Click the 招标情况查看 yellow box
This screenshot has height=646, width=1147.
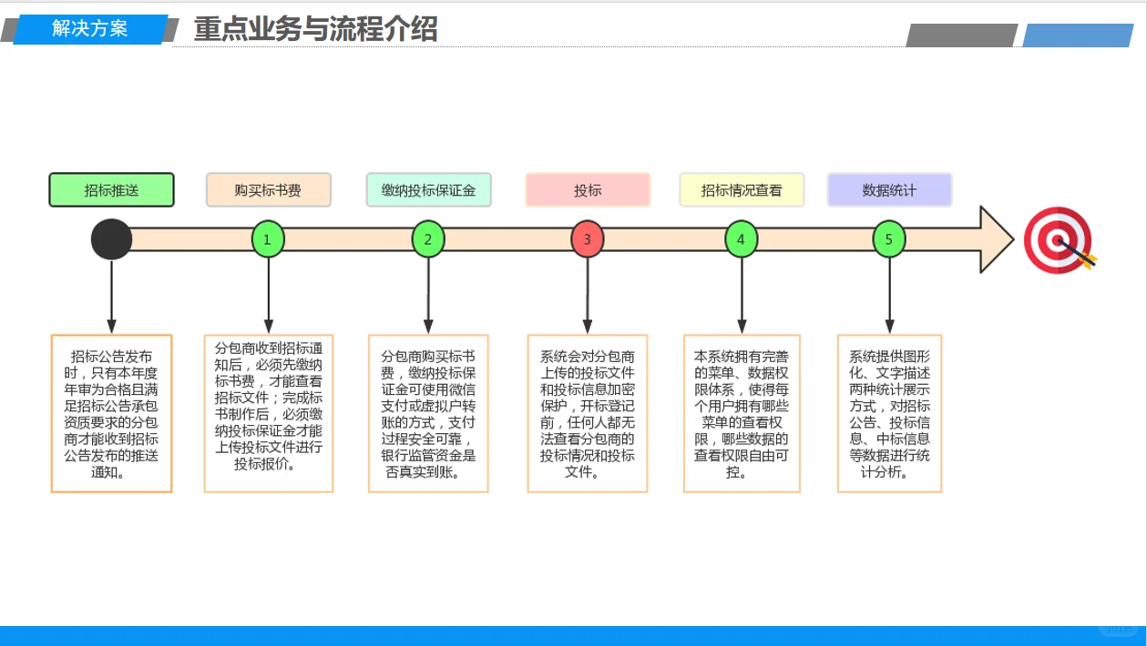[x=742, y=190]
